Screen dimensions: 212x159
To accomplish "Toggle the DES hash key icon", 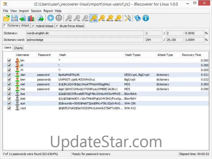I will (69, 18).
